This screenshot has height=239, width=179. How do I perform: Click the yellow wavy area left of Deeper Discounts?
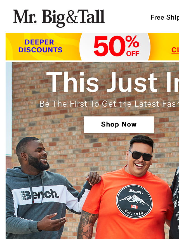click(12, 47)
